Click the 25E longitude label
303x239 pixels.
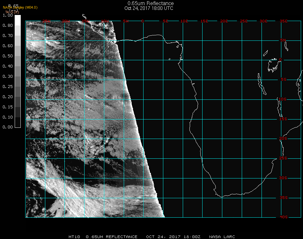[x=244, y=21]
